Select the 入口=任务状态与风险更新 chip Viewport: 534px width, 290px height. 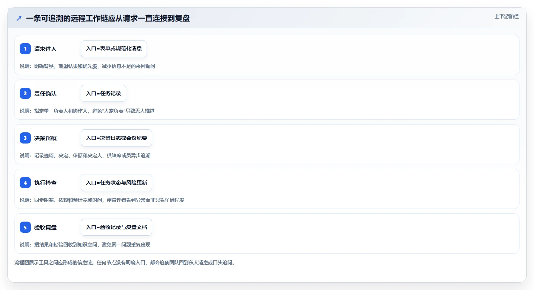[116, 183]
